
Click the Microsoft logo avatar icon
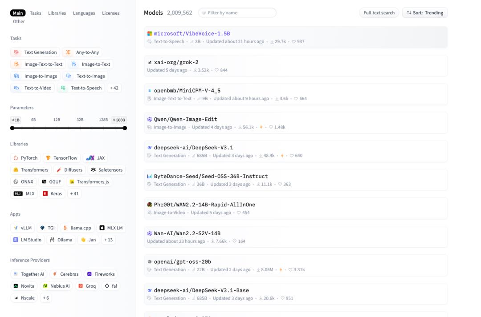click(x=149, y=34)
